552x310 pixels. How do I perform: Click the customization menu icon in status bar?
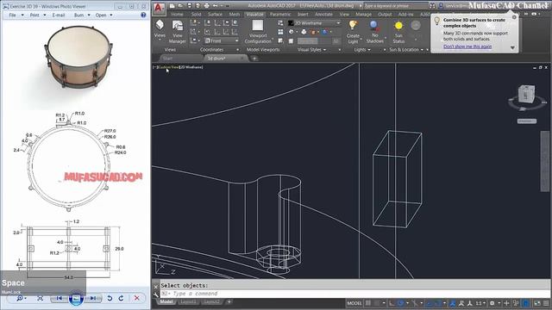[x=546, y=303]
